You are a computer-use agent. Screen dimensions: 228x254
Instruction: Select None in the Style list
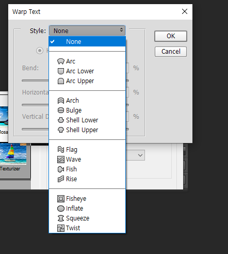(x=87, y=42)
